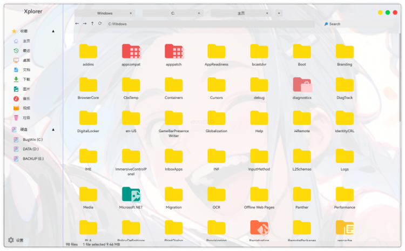This screenshot has height=251, width=405.
Task: Click the back navigation arrow
Action: pos(77,24)
